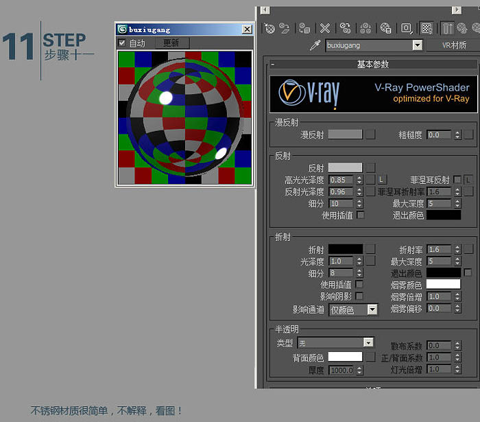
Task: Enable 影响阴影 checkbox
Action: pyautogui.click(x=359, y=296)
